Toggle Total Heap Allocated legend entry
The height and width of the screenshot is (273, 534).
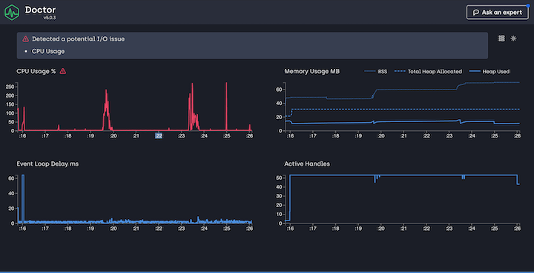click(428, 71)
